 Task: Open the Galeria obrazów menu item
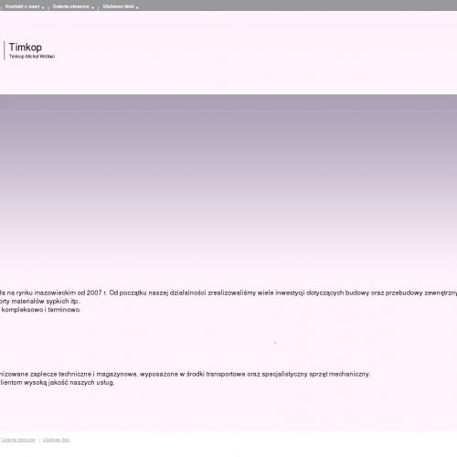(70, 6)
